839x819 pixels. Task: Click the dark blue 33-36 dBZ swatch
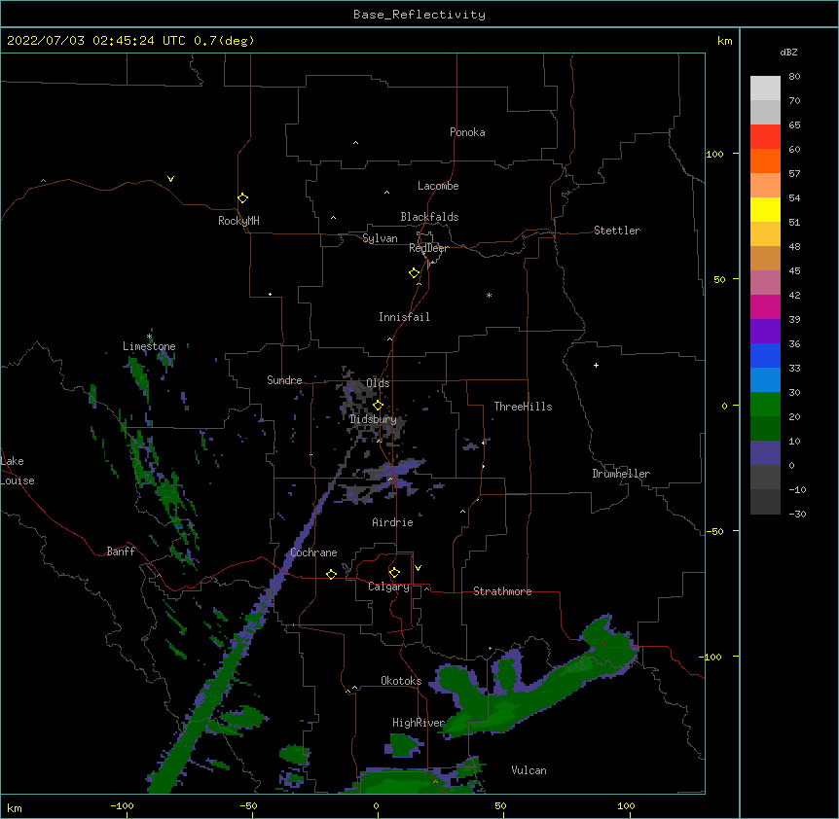pyautogui.click(x=765, y=355)
